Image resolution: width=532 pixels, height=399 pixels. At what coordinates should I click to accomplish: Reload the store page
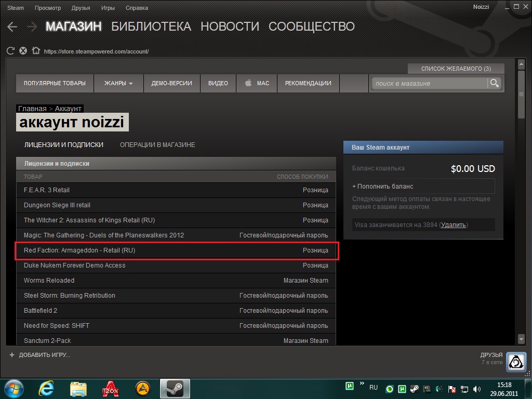(x=10, y=51)
